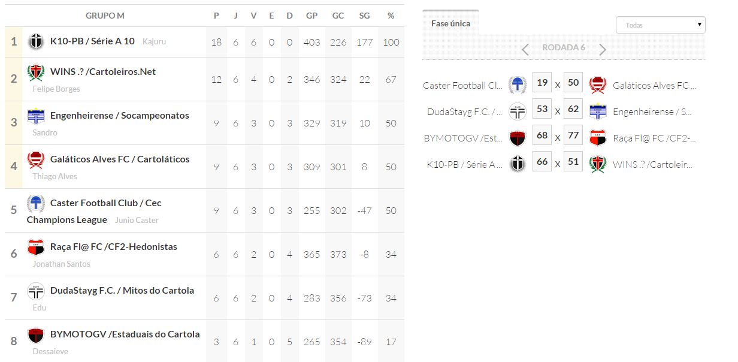Open K10-PB / Série A 10 team link
The height and width of the screenshot is (362, 738).
click(92, 41)
